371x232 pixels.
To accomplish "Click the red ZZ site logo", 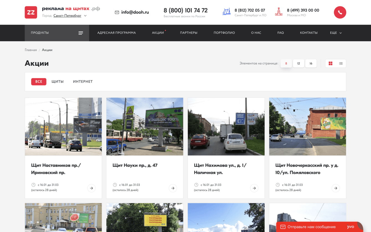I will pyautogui.click(x=31, y=12).
